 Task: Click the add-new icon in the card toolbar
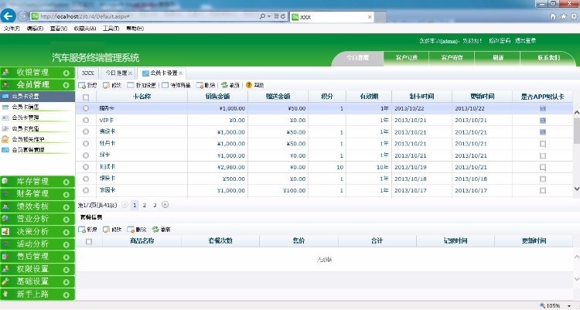tap(83, 85)
